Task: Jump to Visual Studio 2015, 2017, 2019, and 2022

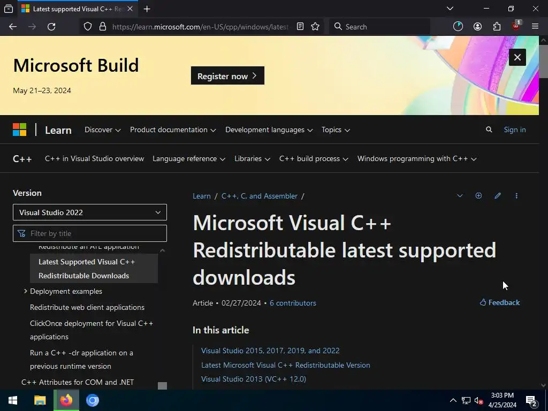Action: pyautogui.click(x=270, y=351)
